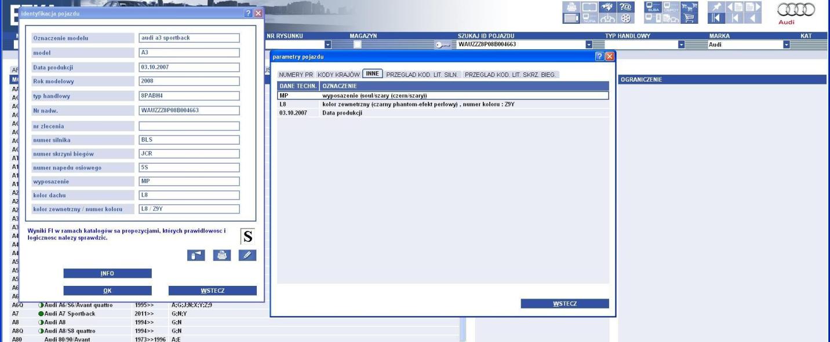Open the ?@ help contact icon
Screen dimensions: 830x342
(625, 7)
